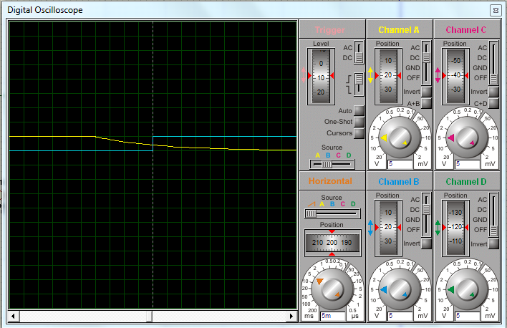Click the Horizontal Position thumbwheel
The width and height of the screenshot is (507, 328).
click(332, 243)
